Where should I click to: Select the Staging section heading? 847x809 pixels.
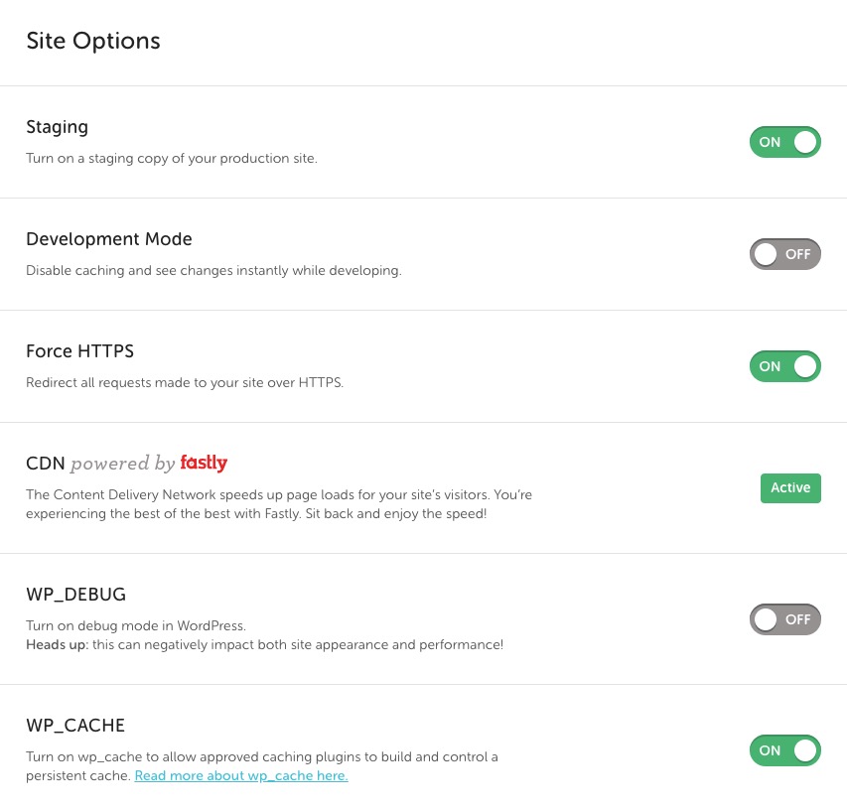click(x=57, y=127)
